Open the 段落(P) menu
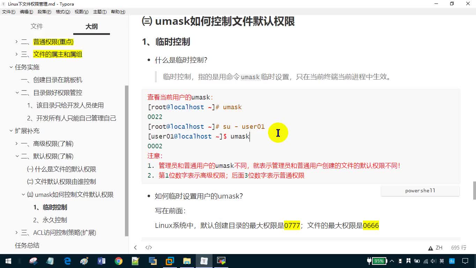This screenshot has height=268, width=476. click(x=44, y=12)
